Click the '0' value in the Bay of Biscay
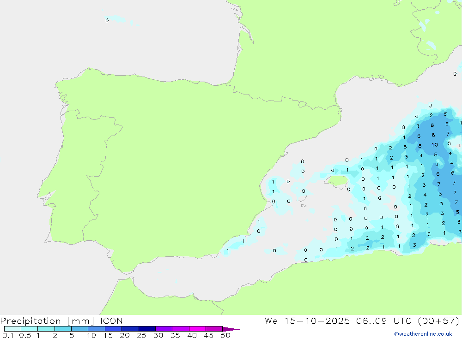 107,20
